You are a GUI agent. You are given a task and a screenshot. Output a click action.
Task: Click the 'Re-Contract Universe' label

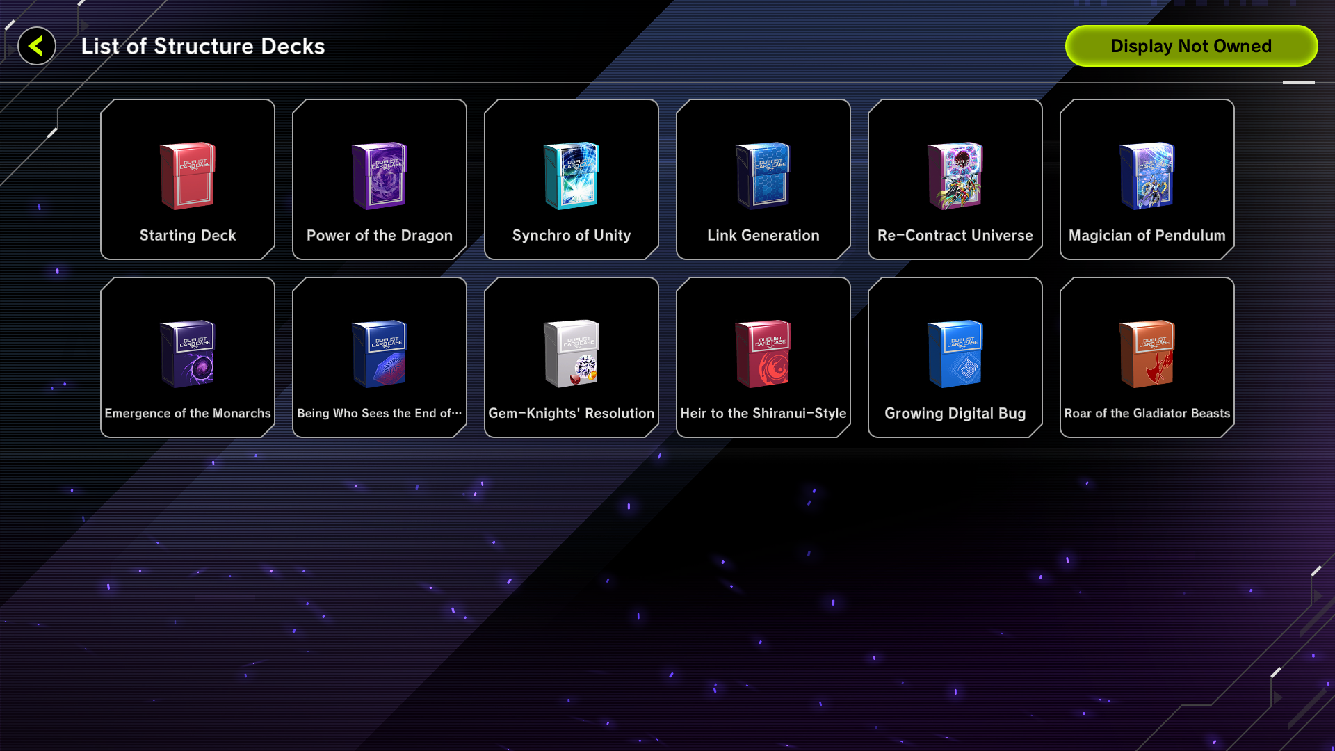click(x=955, y=236)
